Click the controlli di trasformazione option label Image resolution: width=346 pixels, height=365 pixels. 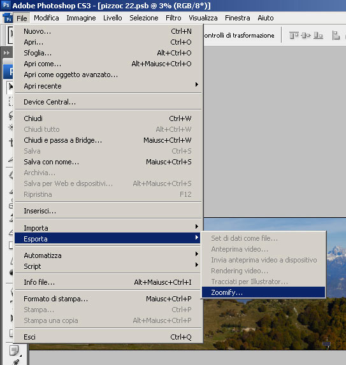pyautogui.click(x=239, y=36)
